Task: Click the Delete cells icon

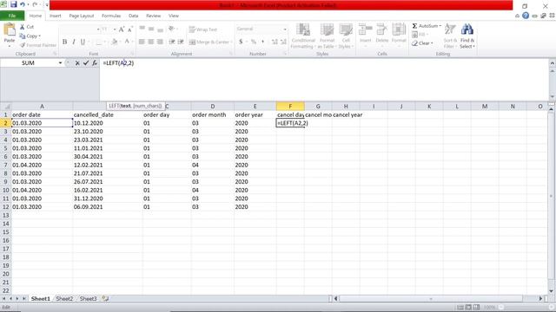Action: (382, 29)
